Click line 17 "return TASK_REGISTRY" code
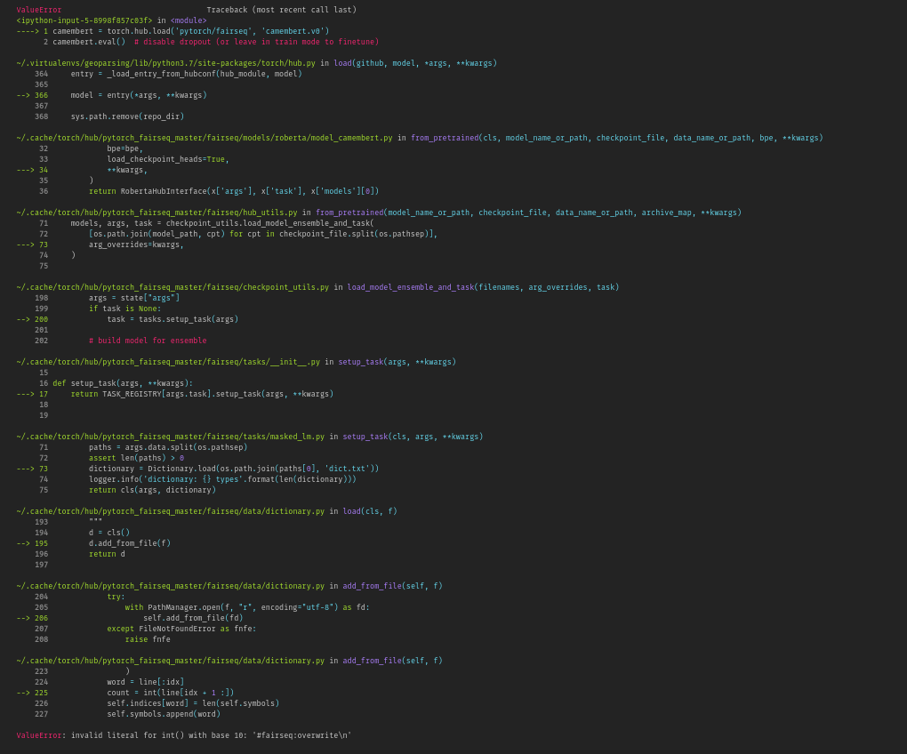The image size is (907, 754). (x=202, y=394)
